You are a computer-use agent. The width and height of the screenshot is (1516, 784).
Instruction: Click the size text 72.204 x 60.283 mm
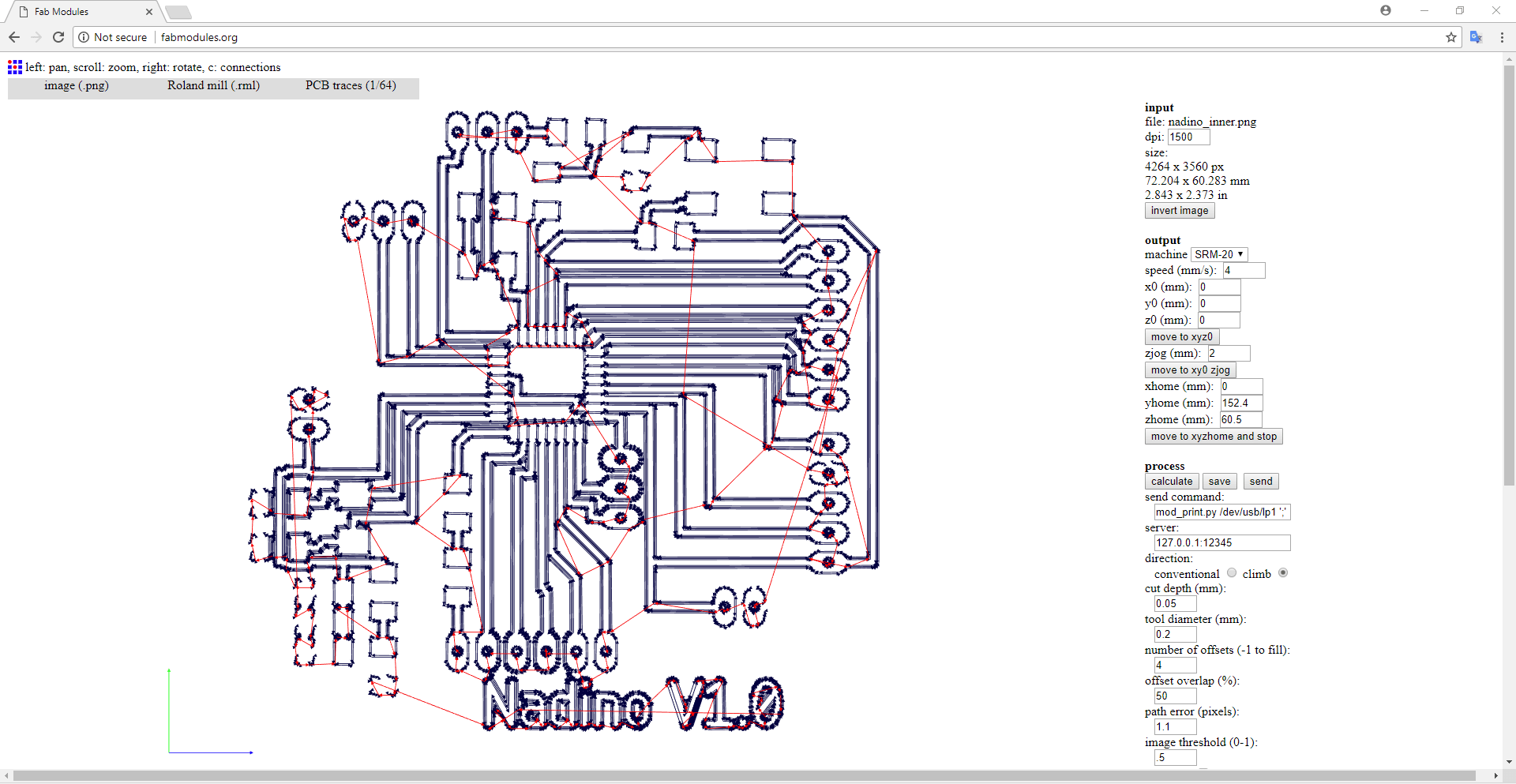(1197, 181)
